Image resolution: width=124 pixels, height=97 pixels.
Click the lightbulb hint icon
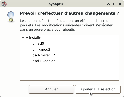pyautogui.click(x=11, y=17)
